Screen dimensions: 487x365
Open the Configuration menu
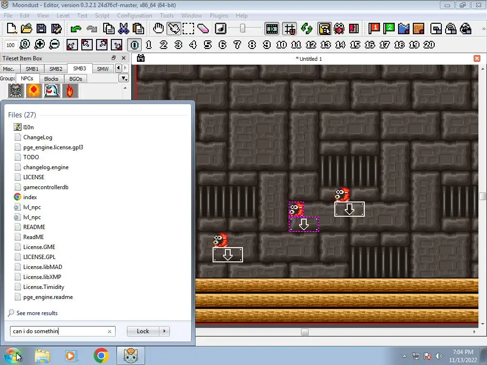point(135,16)
